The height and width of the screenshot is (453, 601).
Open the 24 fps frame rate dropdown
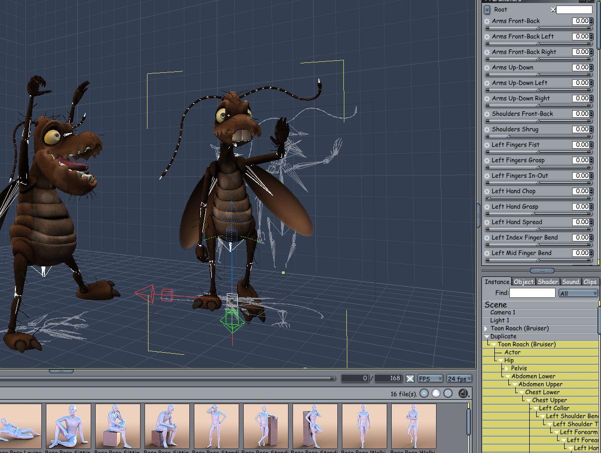(x=459, y=379)
